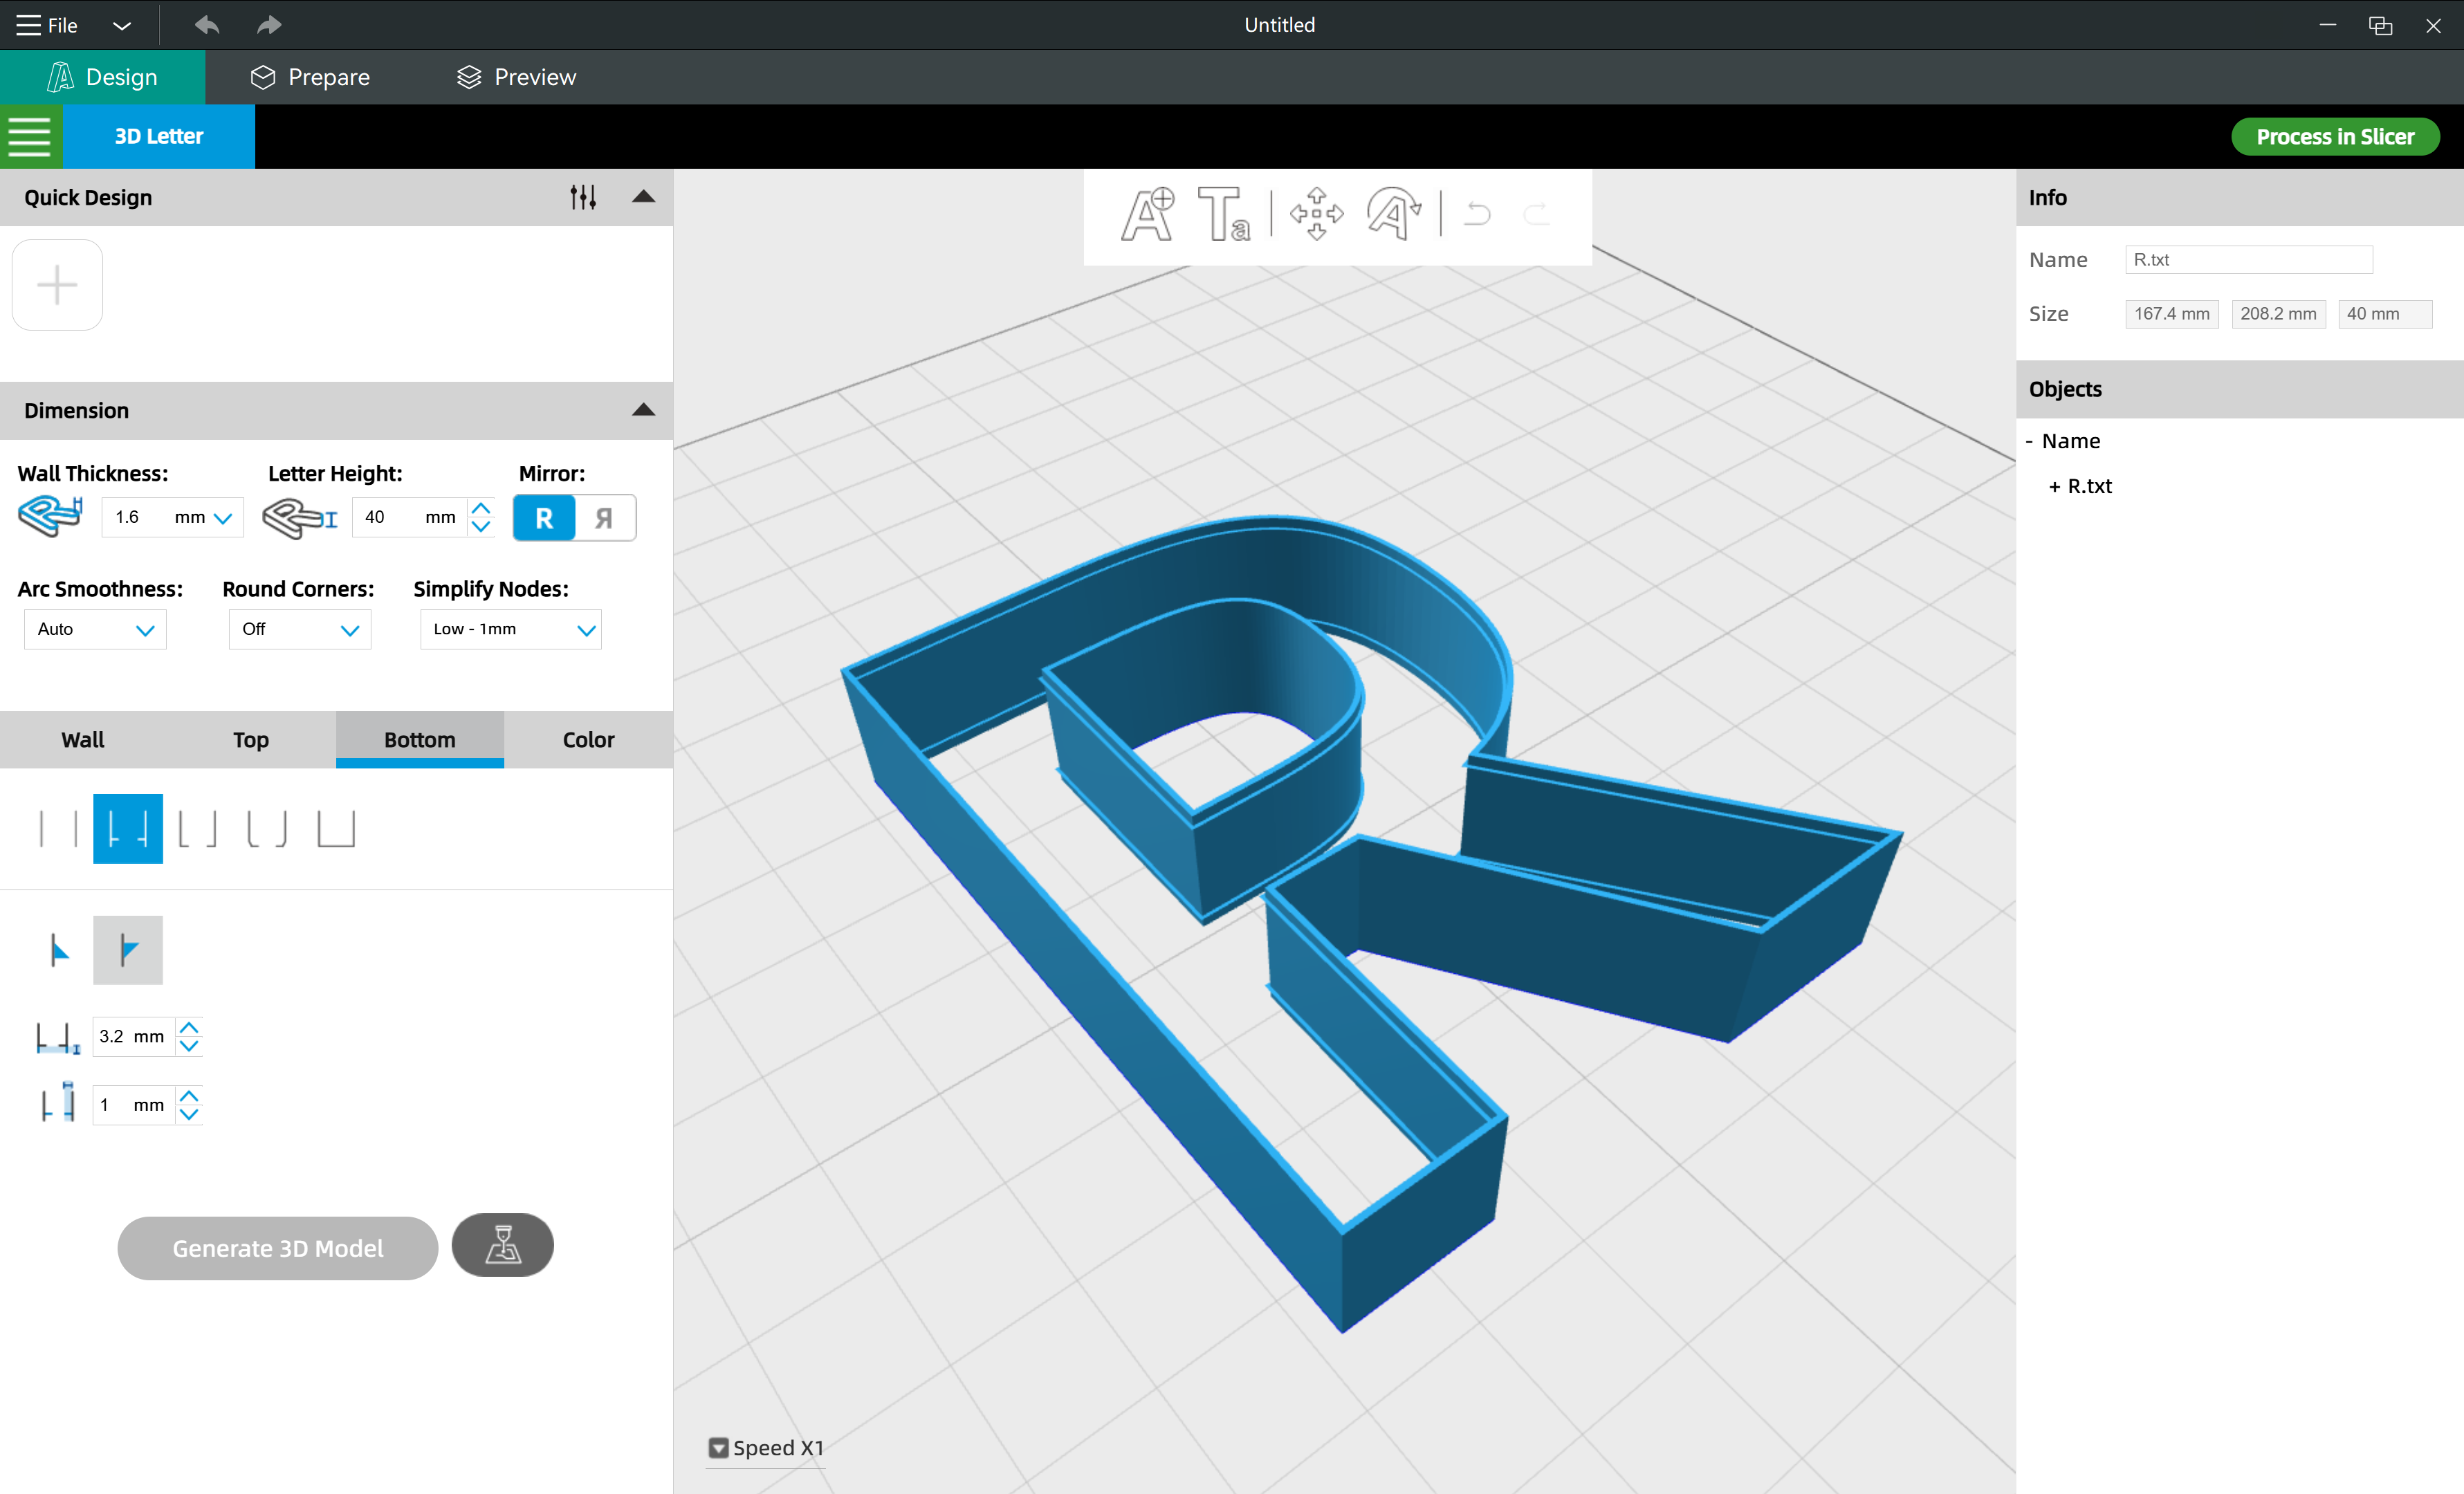Decrease Letter Height with down arrow
The width and height of the screenshot is (2464, 1494).
481,527
